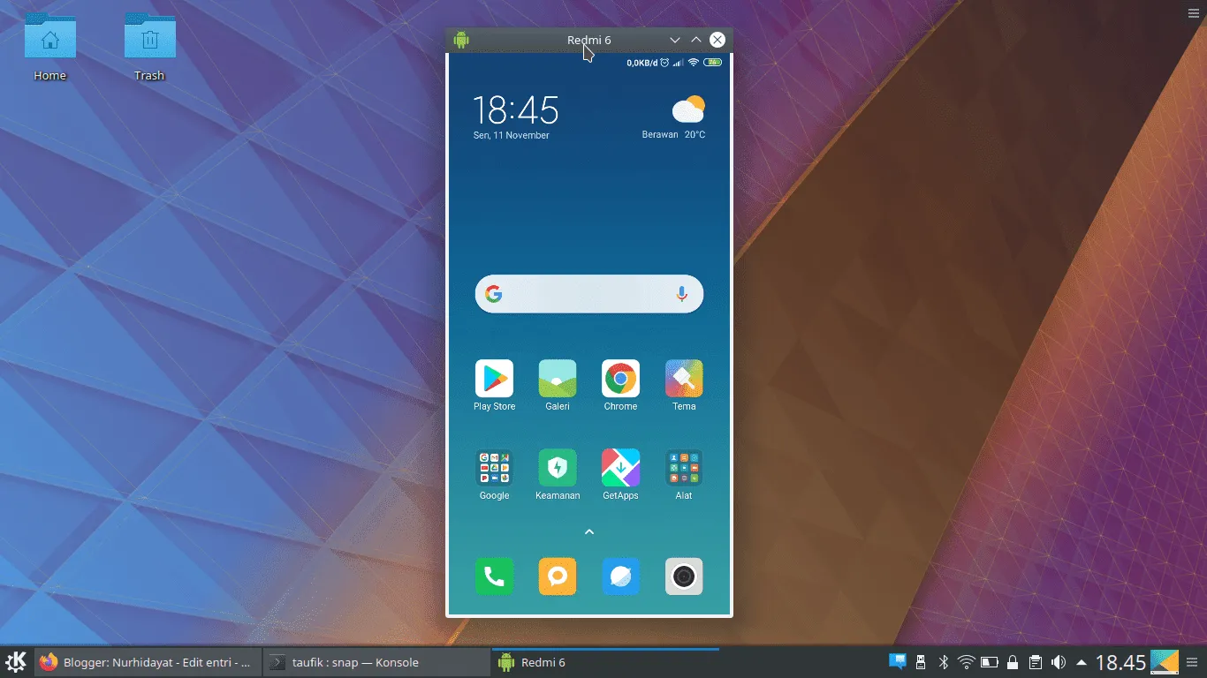
Task: Launch the Galeri app
Action: 558,379
